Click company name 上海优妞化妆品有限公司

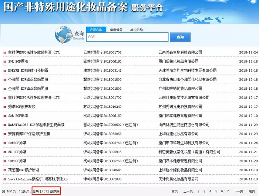tap(178, 134)
